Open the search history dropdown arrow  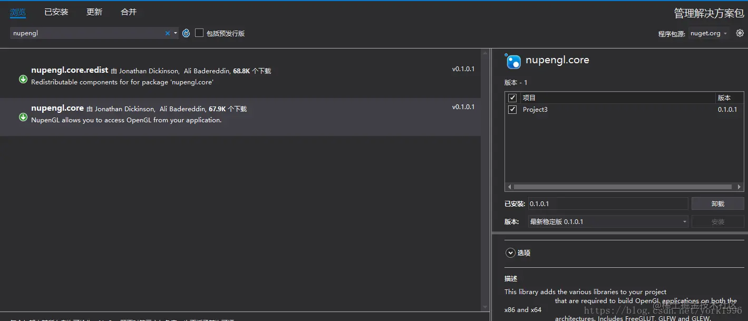pyautogui.click(x=176, y=33)
